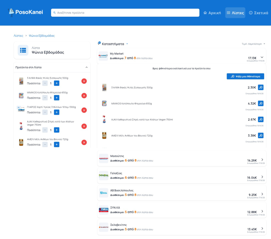Decrease quantity of ΓΛΑΡΟΣ Χαρτί Υγείας

coord(45,112)
